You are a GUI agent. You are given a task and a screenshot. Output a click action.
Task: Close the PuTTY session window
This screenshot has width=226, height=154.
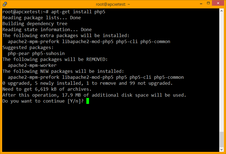click(x=218, y=3)
